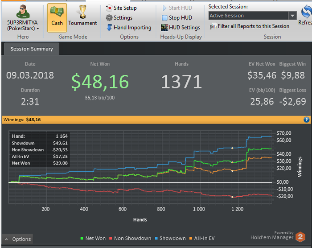This screenshot has width=312, height=248.
Task: Click the Start HUD play icon
Action: (x=164, y=8)
